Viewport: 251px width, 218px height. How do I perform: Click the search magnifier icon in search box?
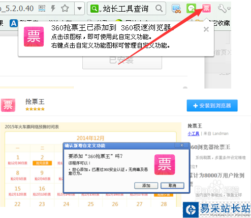click(x=159, y=8)
